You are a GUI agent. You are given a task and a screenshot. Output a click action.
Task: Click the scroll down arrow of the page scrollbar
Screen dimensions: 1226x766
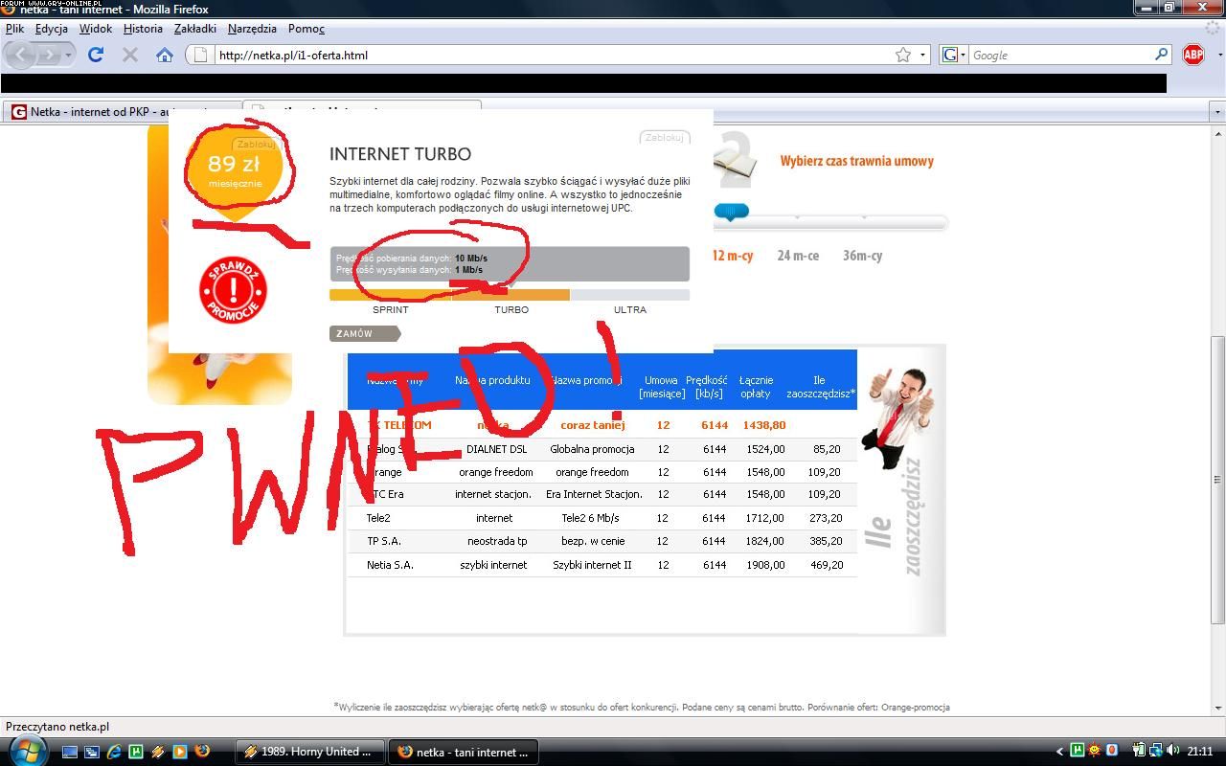tap(1217, 709)
